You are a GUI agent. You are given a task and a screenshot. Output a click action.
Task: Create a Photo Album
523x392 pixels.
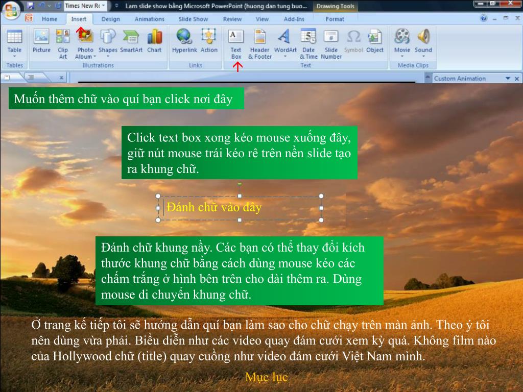(85, 44)
